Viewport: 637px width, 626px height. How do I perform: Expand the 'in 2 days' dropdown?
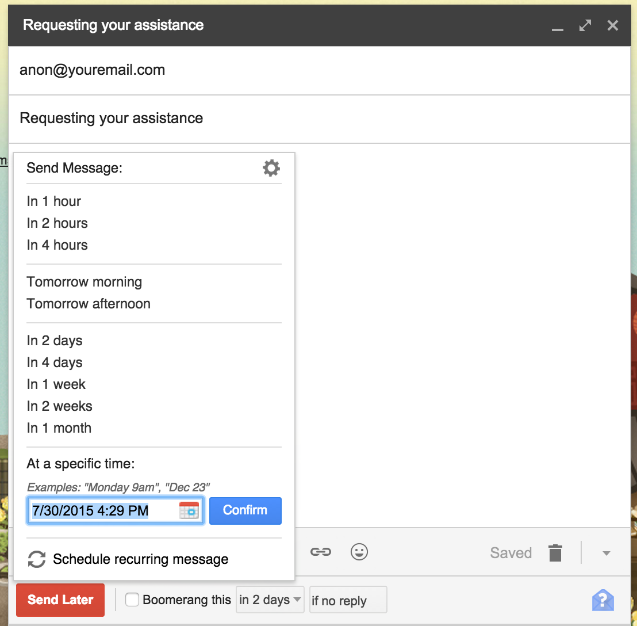click(270, 600)
